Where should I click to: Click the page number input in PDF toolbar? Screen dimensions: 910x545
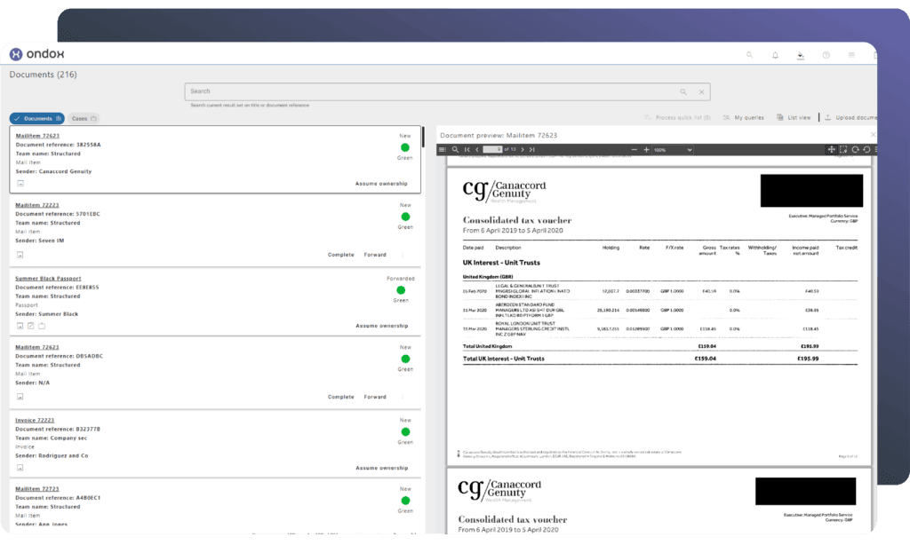point(492,150)
